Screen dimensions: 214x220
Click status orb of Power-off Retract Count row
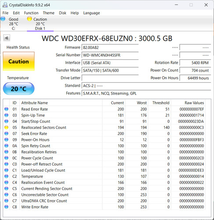pos(6,164)
